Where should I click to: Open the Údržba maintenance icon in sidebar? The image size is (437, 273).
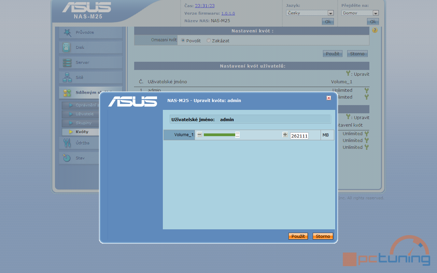(67, 143)
